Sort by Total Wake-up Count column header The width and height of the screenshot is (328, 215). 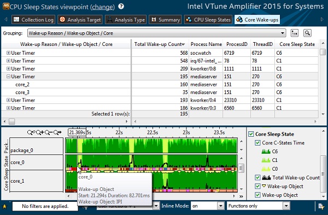pyautogui.click(x=160, y=44)
